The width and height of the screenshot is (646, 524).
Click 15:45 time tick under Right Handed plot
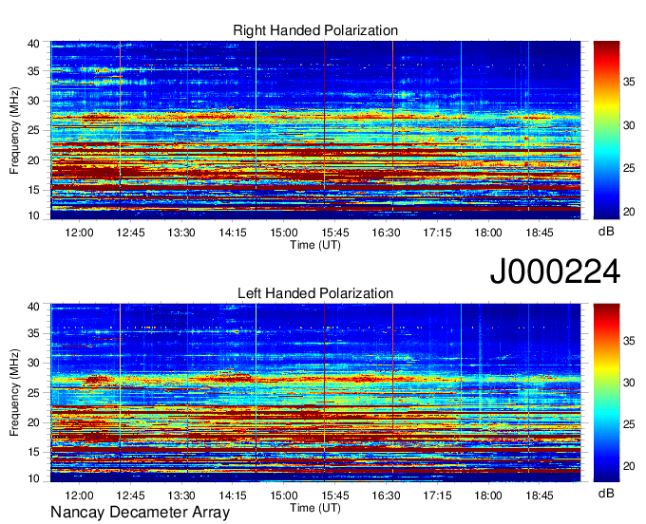click(335, 233)
